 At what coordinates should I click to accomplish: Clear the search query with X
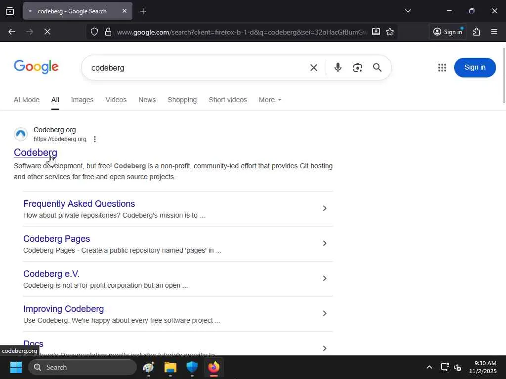pyautogui.click(x=314, y=68)
